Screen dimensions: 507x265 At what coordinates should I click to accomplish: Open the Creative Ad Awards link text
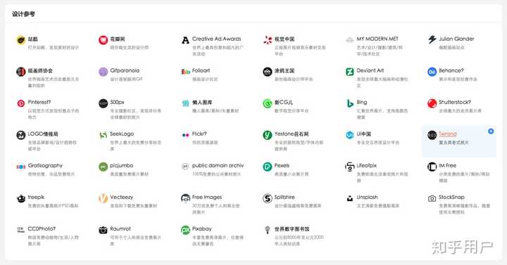coord(216,39)
